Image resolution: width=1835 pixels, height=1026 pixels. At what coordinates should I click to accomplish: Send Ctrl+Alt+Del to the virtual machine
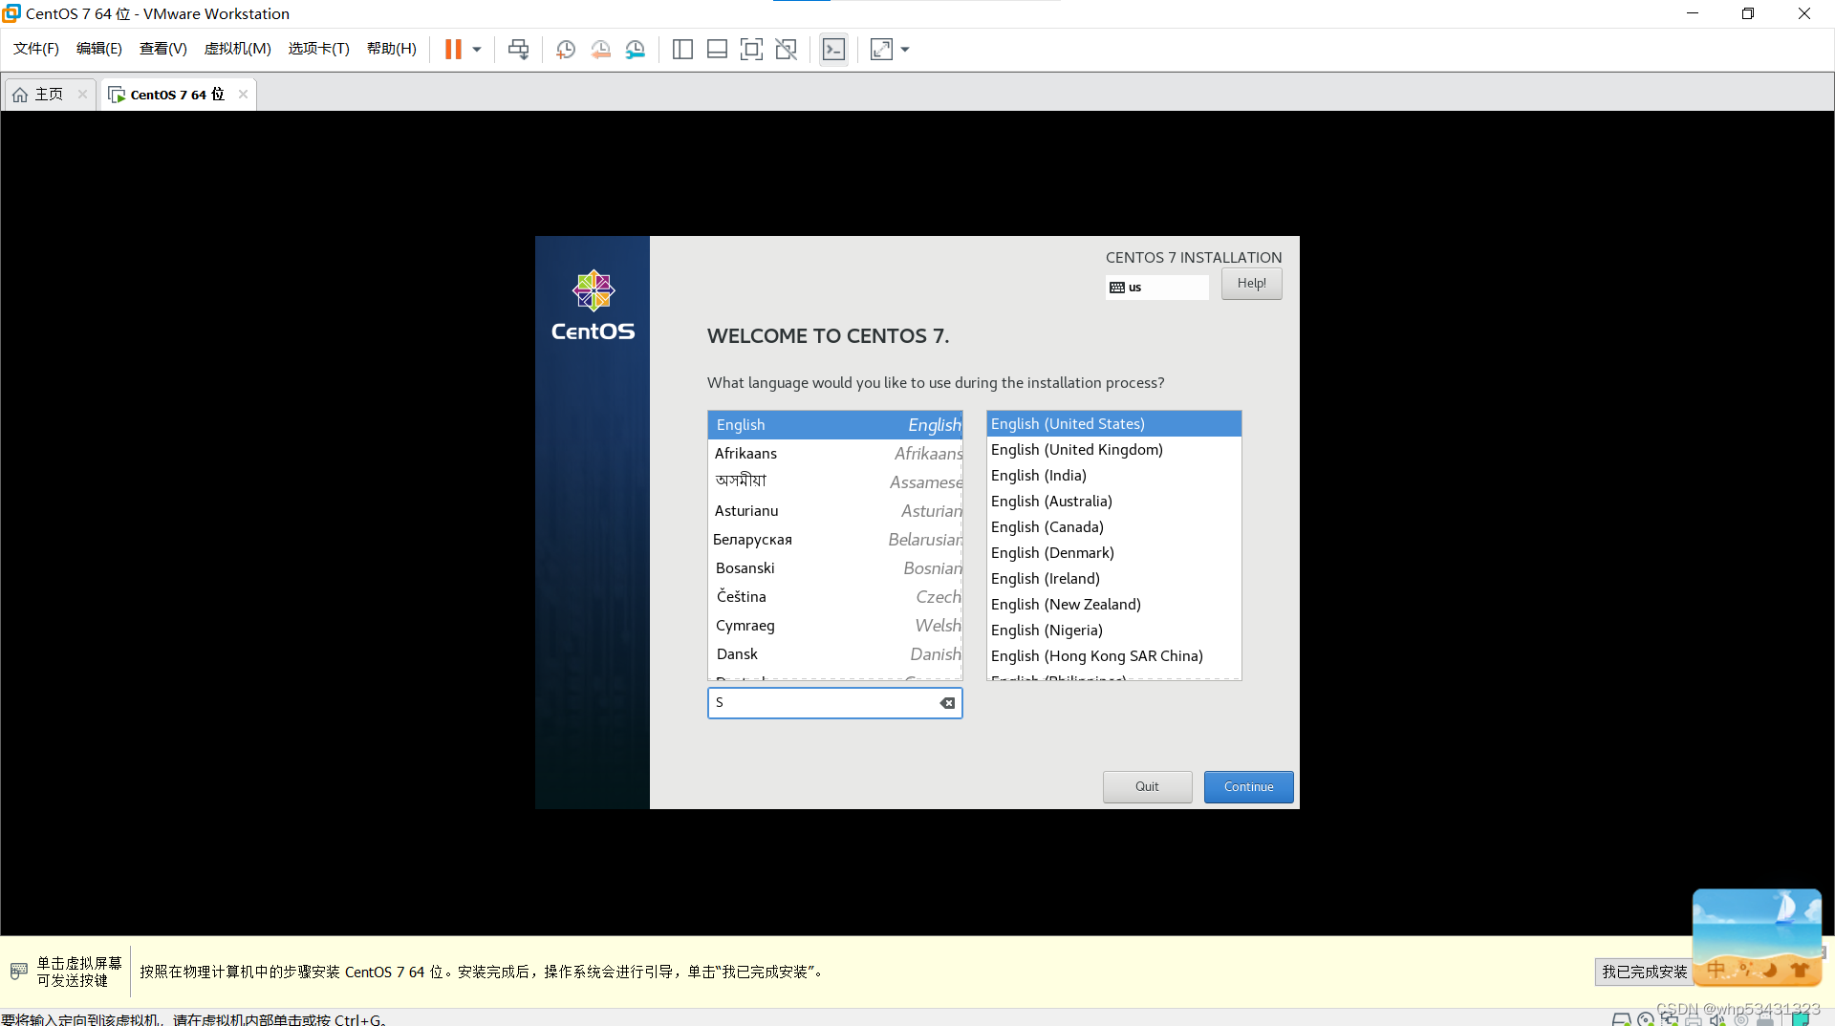pos(518,50)
